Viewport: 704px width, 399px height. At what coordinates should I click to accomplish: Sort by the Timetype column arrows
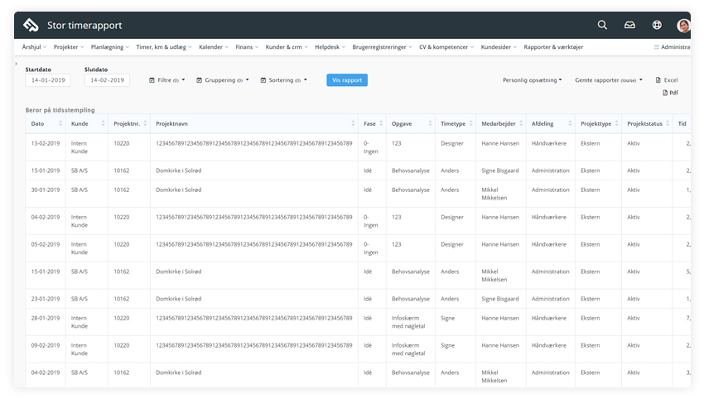coord(470,123)
